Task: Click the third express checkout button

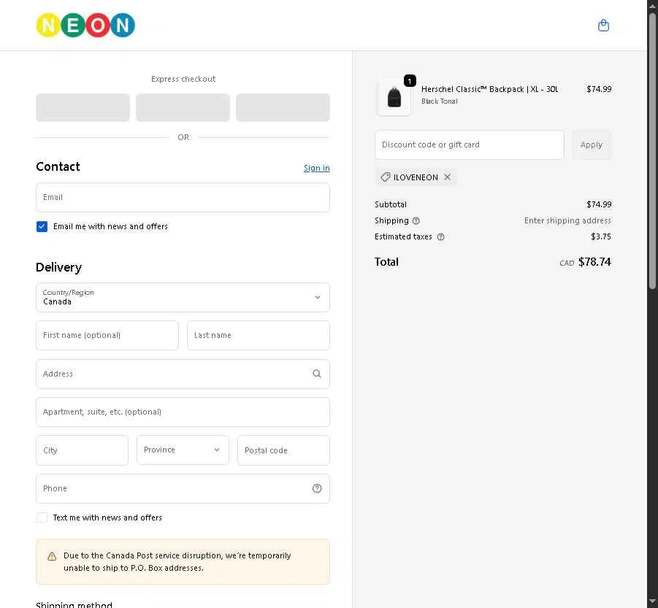Action: 283,107
